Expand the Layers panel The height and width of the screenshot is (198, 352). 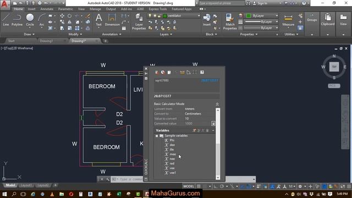pyautogui.click(x=166, y=34)
